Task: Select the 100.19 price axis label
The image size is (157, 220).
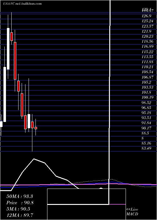Action: click(148, 97)
